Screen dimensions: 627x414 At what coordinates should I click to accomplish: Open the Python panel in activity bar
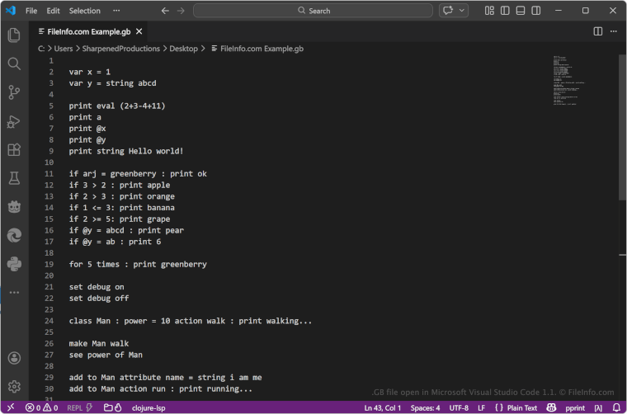click(14, 264)
